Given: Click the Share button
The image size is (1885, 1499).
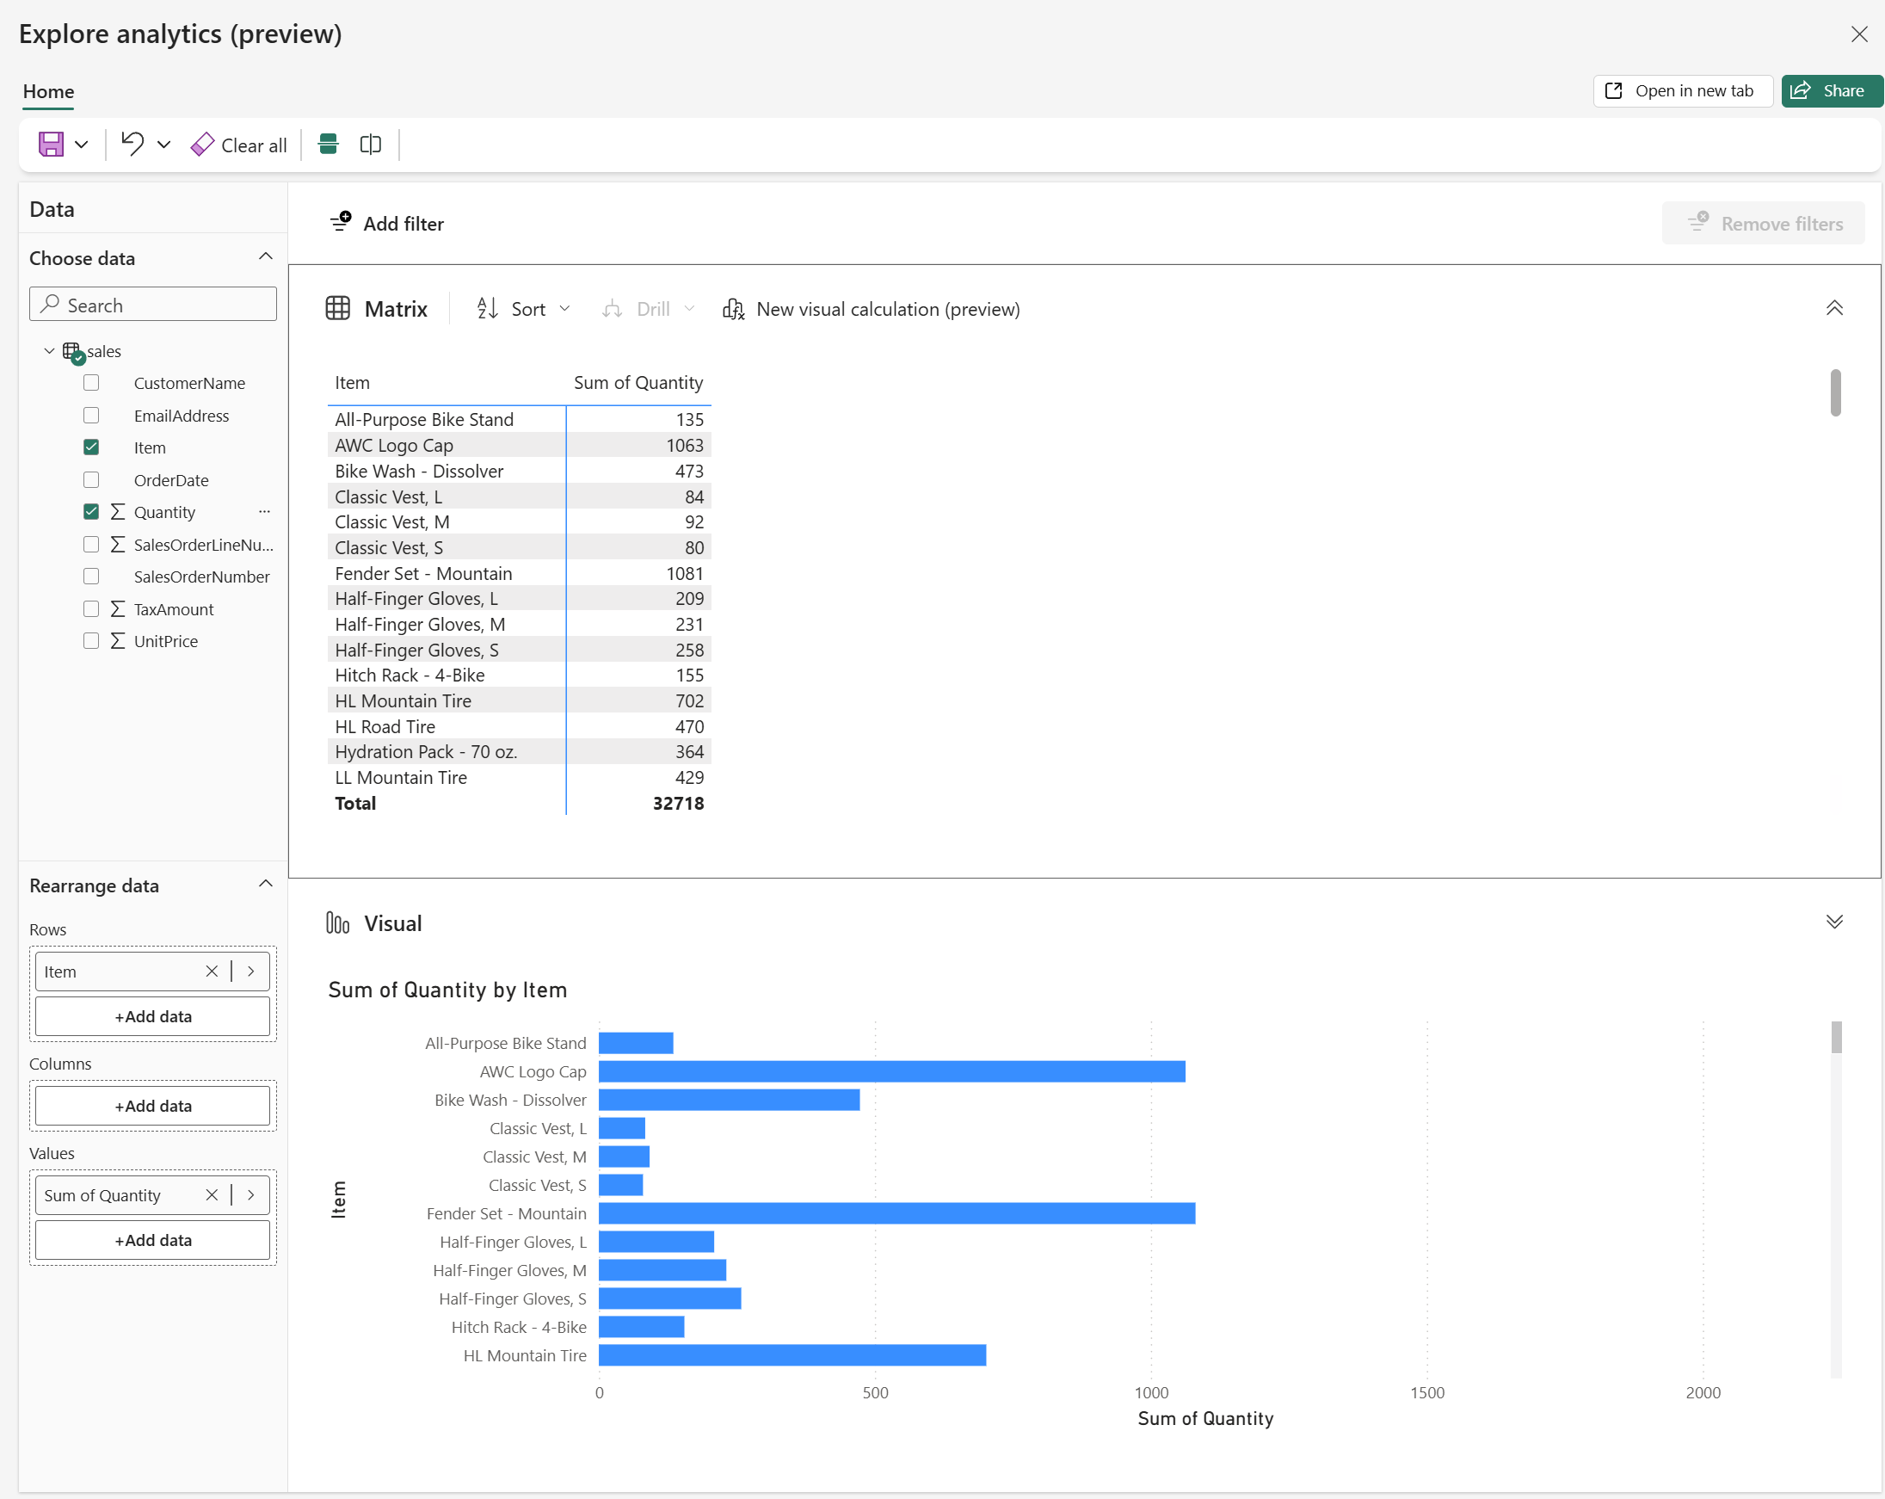Looking at the screenshot, I should [1829, 91].
